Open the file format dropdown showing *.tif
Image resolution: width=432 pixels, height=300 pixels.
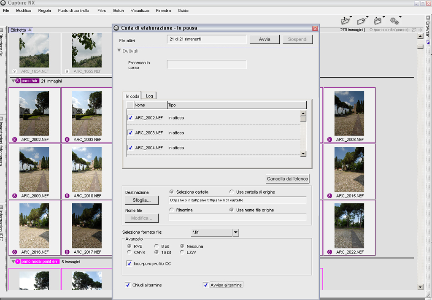[235, 232]
